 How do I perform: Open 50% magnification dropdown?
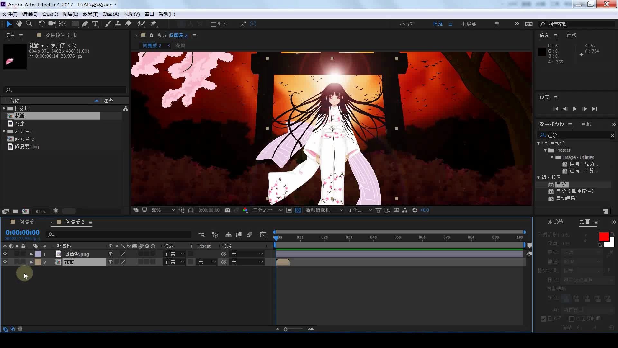pos(163,210)
